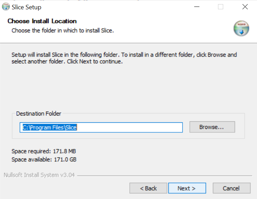
Task: Click the Choose Install Location heading
Action: (42, 21)
